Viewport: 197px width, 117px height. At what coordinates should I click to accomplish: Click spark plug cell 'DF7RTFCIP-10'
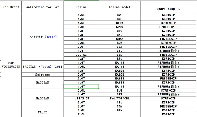pos(168,27)
